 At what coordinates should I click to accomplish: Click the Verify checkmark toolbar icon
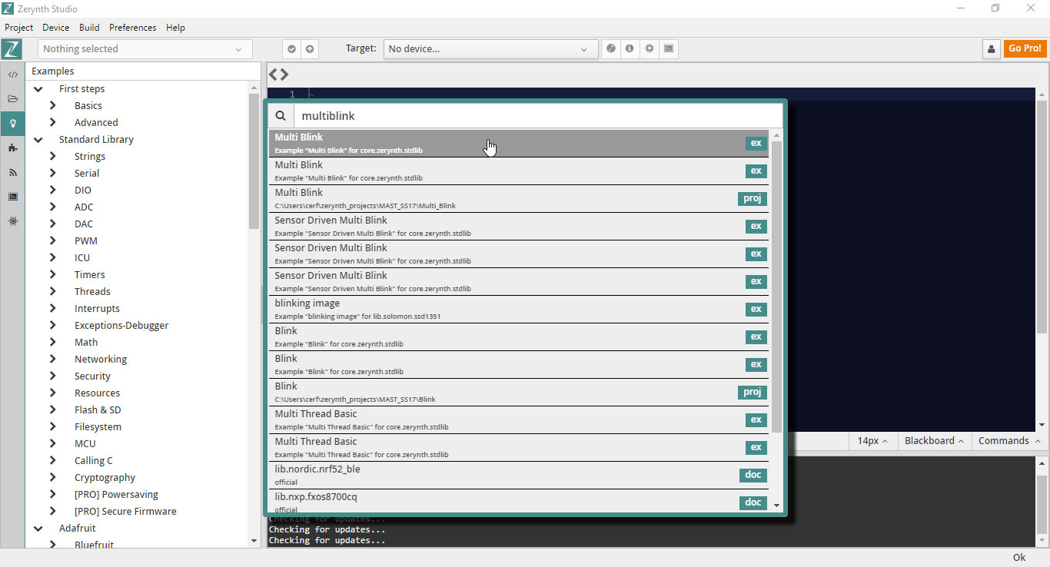[x=291, y=49]
